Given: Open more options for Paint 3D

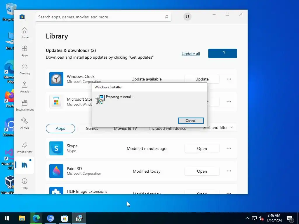Looking at the screenshot, I should 229,171.
